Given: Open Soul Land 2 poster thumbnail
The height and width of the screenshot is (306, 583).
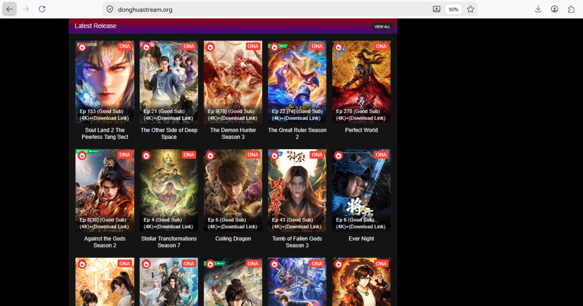Looking at the screenshot, I should [105, 82].
